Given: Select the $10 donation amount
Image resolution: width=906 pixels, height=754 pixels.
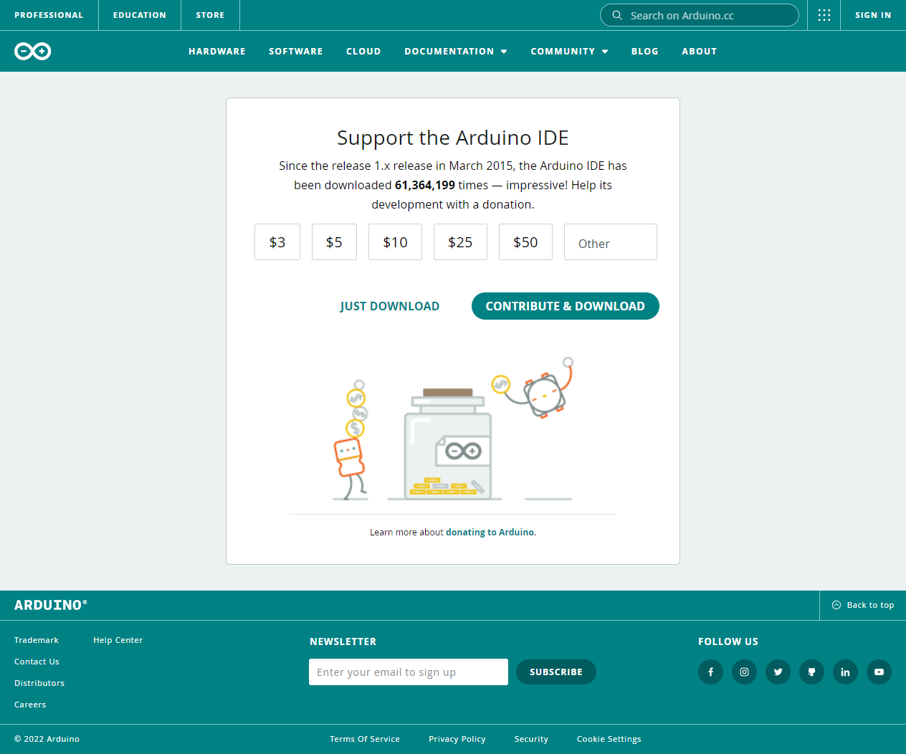Looking at the screenshot, I should point(395,242).
